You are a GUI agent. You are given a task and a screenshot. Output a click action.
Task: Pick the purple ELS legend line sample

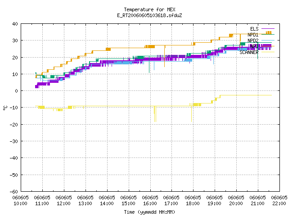[x=268, y=29]
